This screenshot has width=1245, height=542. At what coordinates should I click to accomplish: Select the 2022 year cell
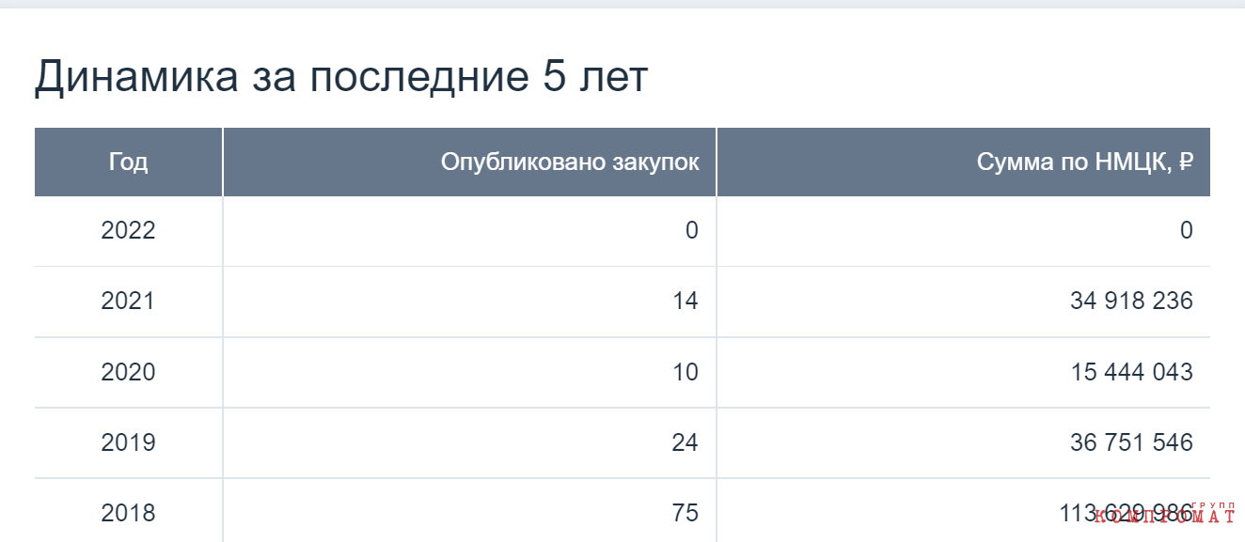click(128, 231)
